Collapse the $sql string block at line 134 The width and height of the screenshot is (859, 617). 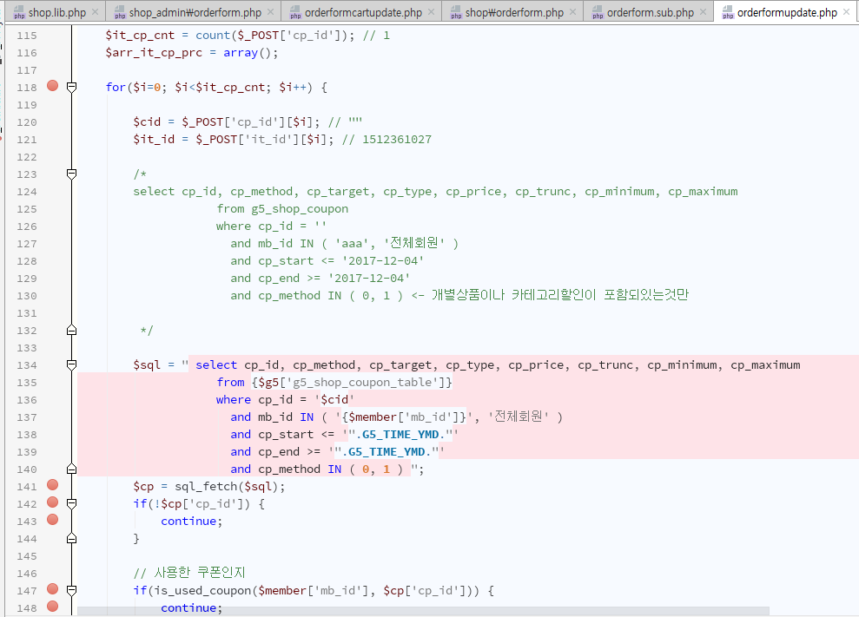coord(72,364)
